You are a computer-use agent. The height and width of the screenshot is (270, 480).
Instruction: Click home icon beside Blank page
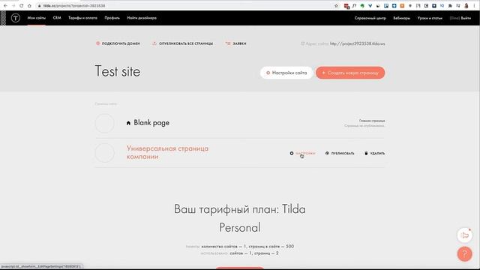(128, 123)
